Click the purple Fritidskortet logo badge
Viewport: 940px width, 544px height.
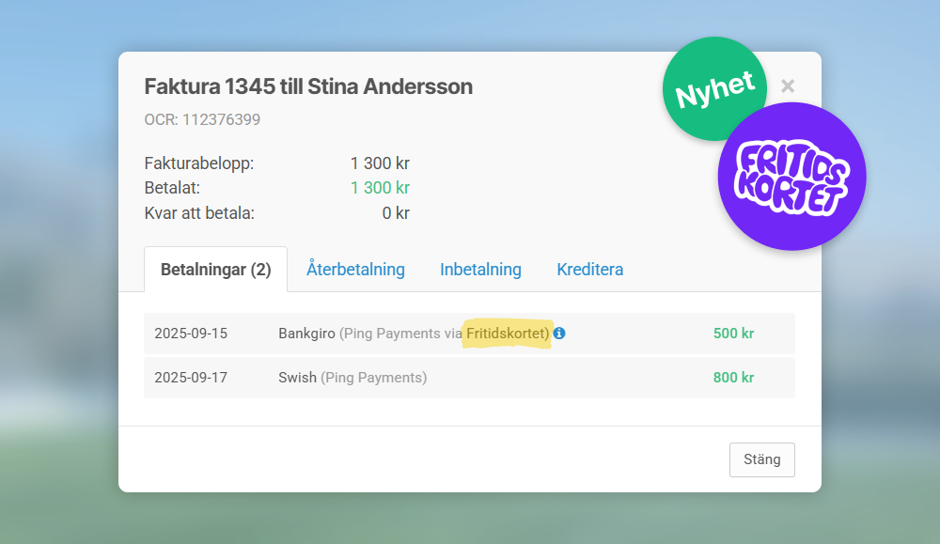791,177
